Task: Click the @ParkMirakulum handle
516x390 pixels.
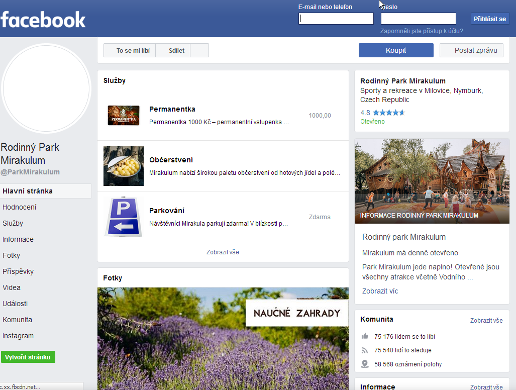Action: [x=30, y=172]
